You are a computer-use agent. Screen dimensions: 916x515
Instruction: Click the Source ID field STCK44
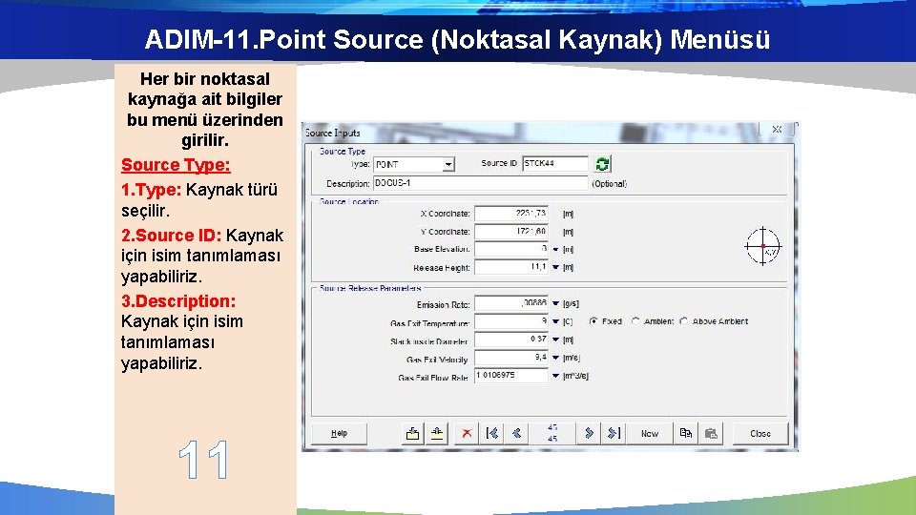click(x=555, y=163)
